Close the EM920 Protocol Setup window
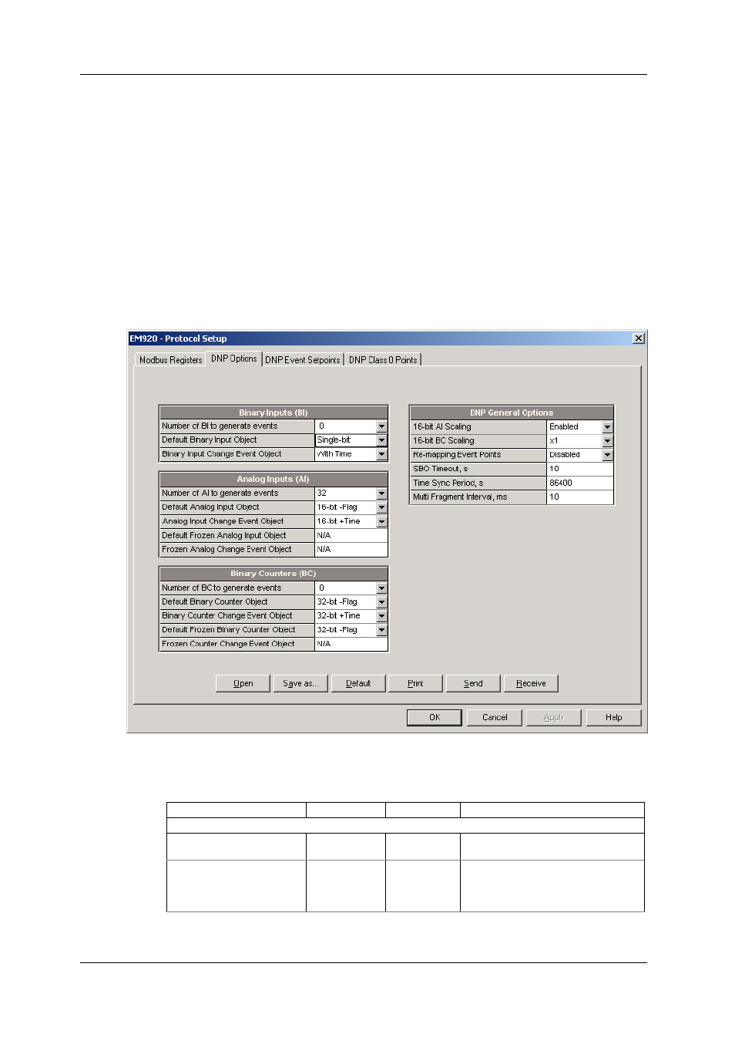Image resolution: width=735 pixels, height=1041 pixels. 639,339
